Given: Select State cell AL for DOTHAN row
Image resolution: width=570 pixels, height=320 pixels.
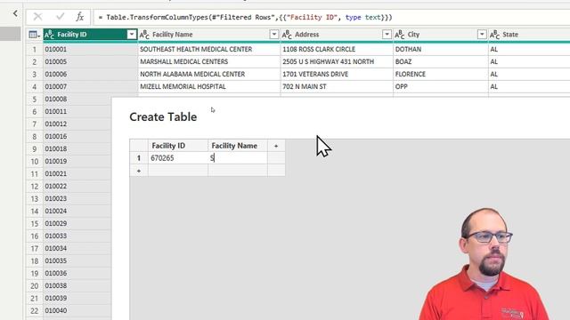Looking at the screenshot, I should [529, 49].
